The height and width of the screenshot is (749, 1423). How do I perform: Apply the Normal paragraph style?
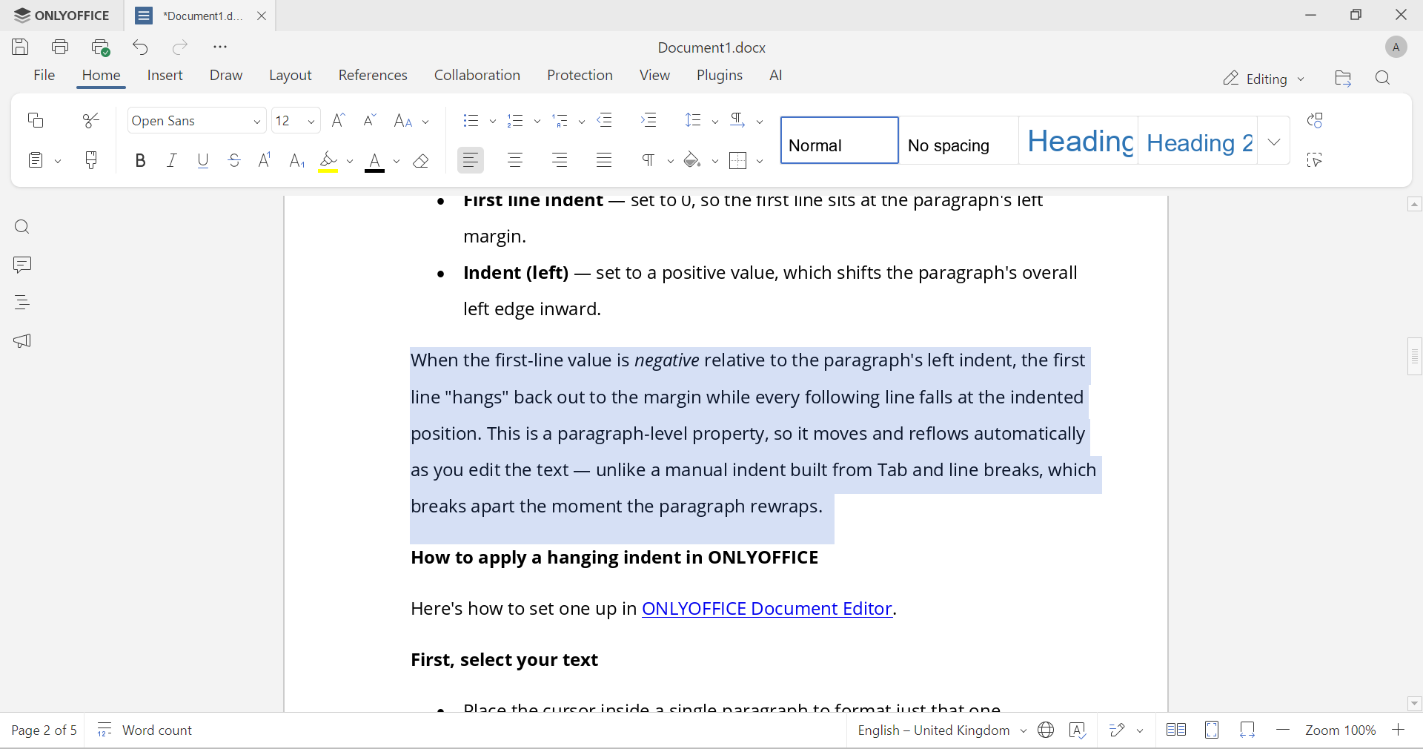[x=840, y=141]
